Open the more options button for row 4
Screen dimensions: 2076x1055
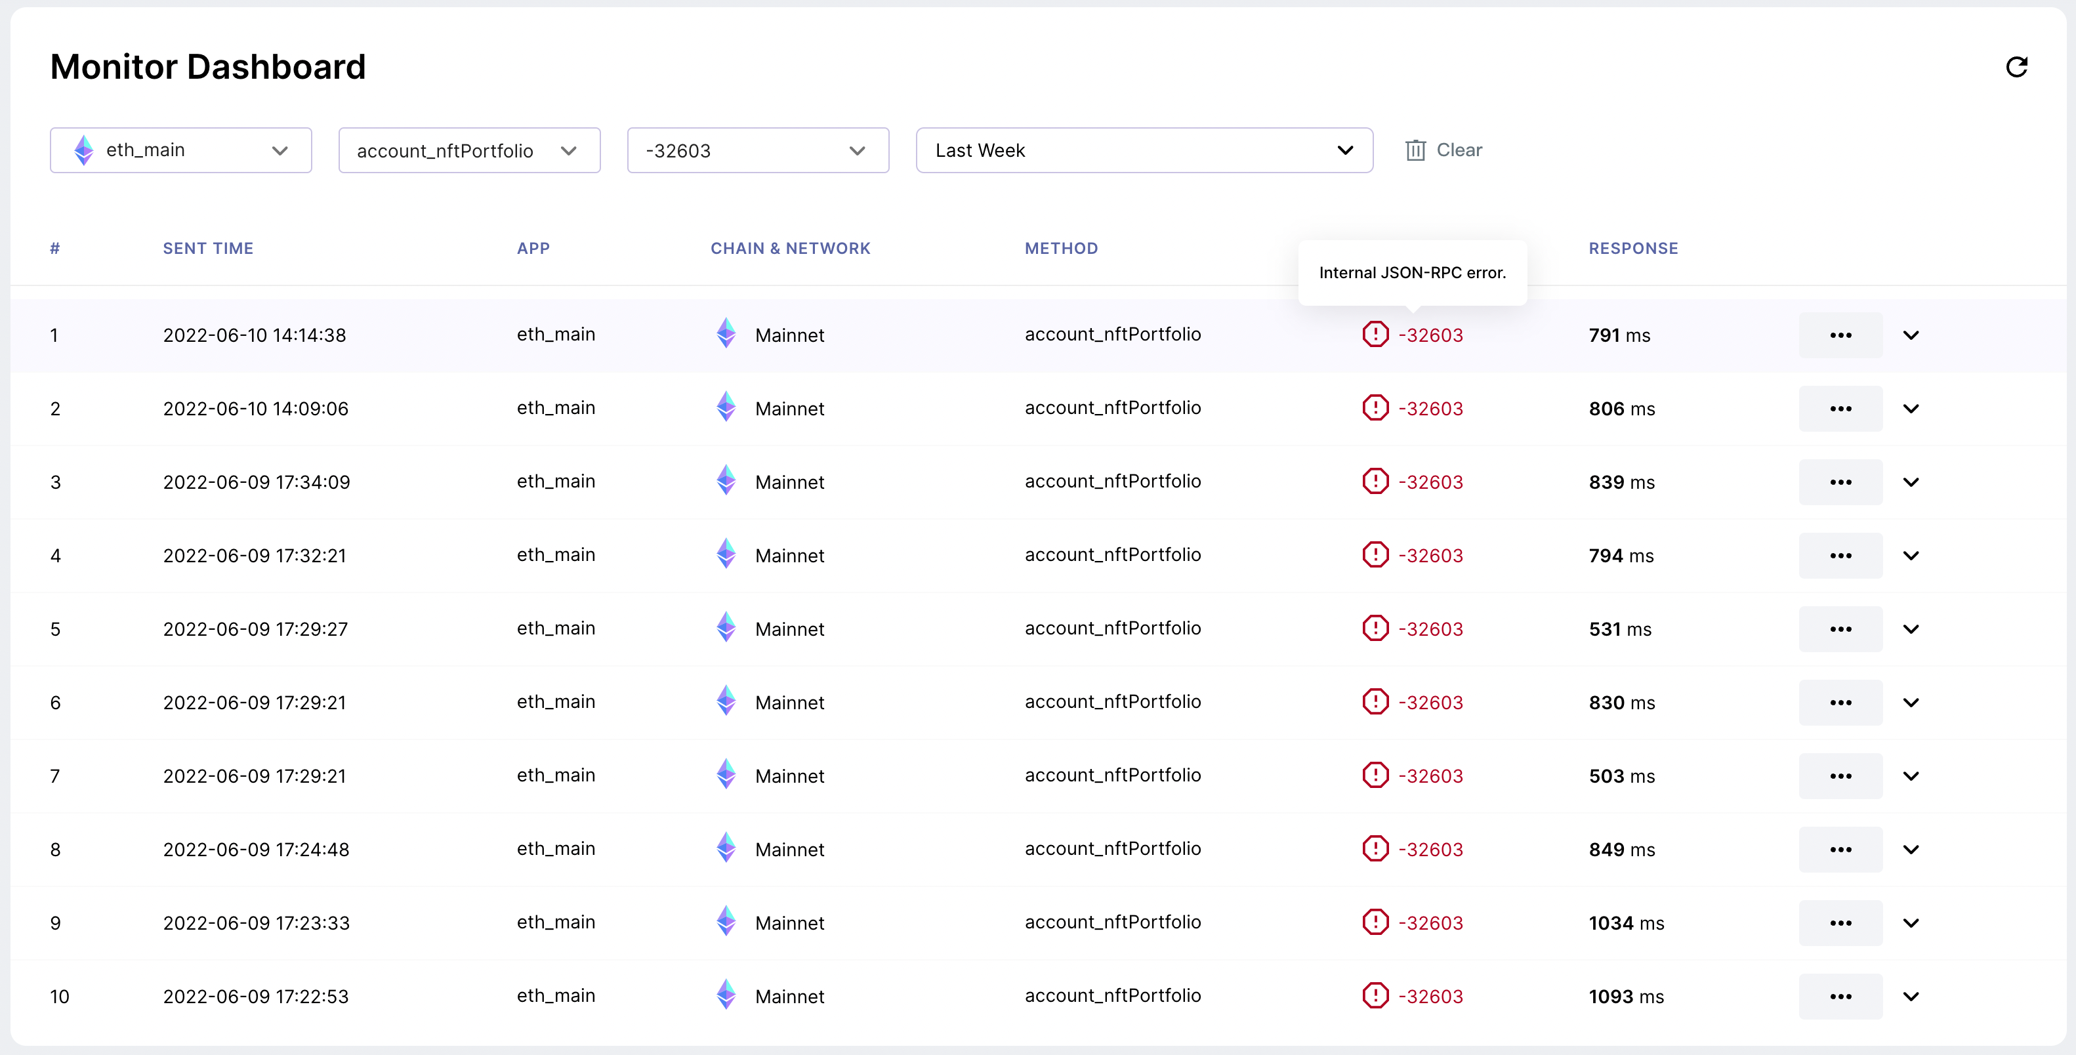point(1840,554)
